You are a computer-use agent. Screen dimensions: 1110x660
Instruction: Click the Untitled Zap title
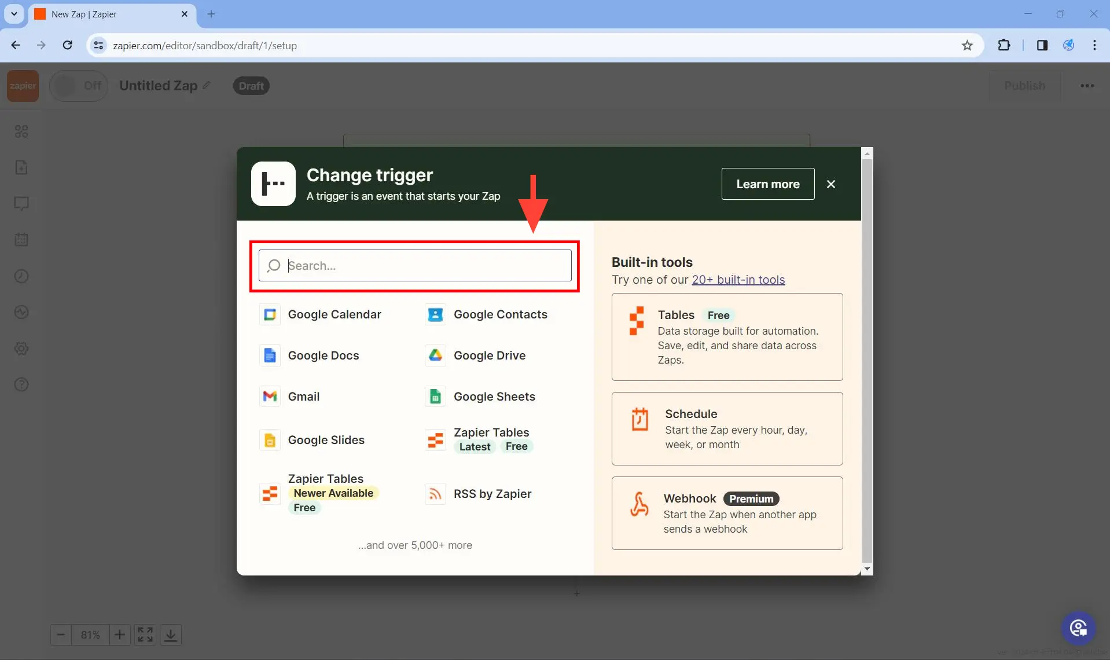point(158,86)
